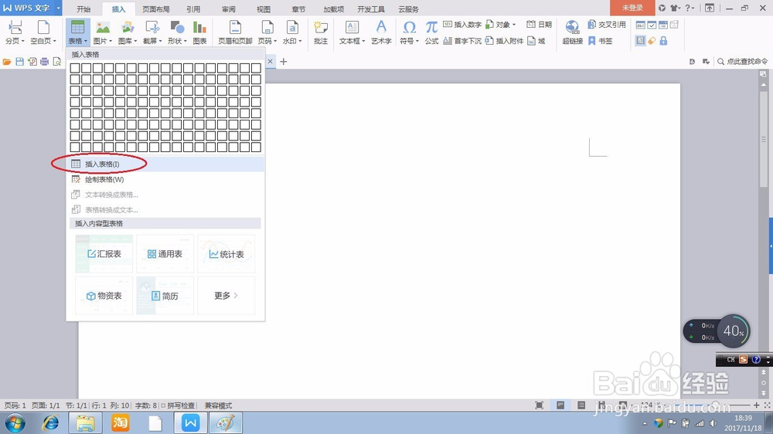Click zoom in plus on status bar
The height and width of the screenshot is (434, 773).
click(x=756, y=405)
